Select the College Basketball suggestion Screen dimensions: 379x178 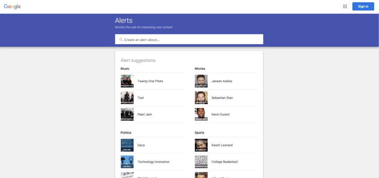pos(226,162)
